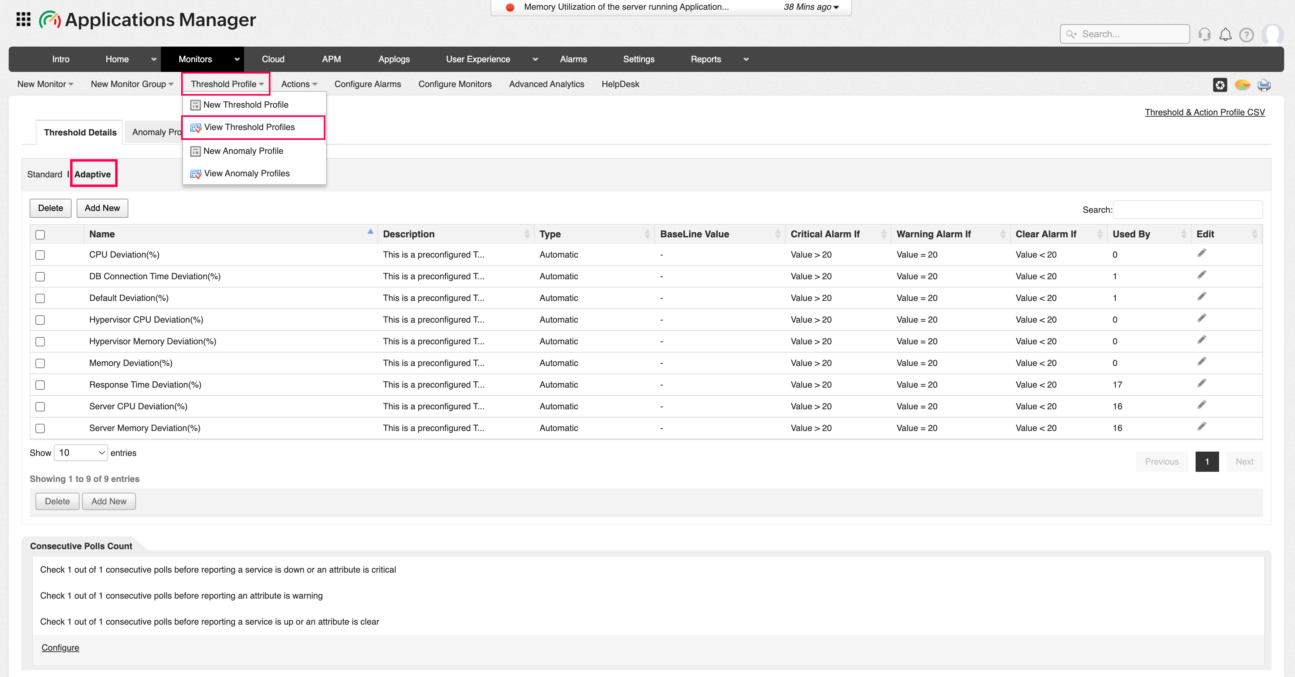Screen dimensions: 1295x677
Task: Click the New Threshold Profile menu icon
Action: tap(196, 105)
